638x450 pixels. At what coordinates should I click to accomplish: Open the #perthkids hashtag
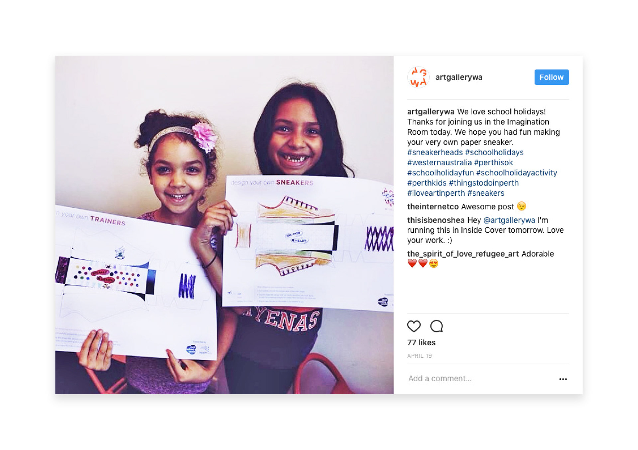coord(427,183)
